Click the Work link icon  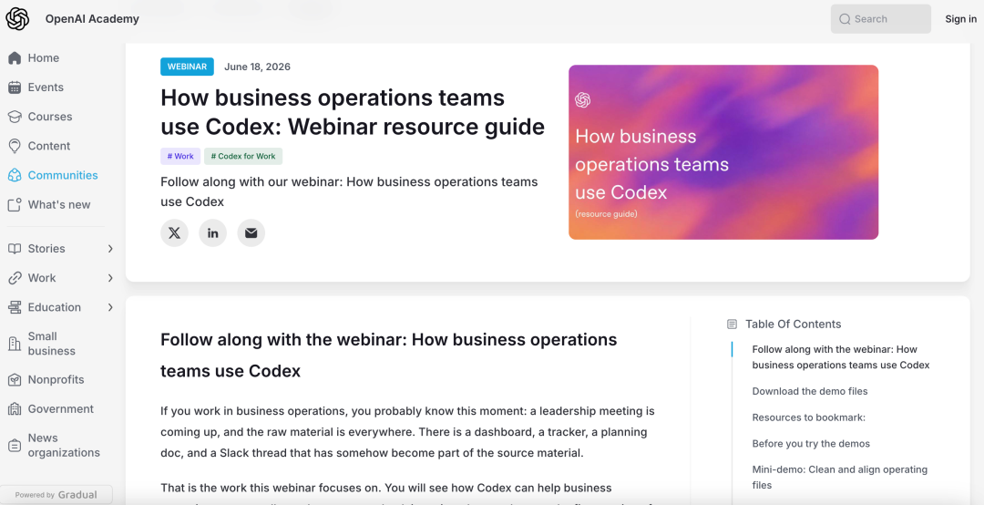coord(15,278)
